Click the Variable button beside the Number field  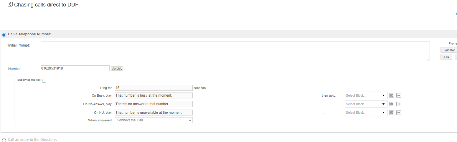[117, 69]
